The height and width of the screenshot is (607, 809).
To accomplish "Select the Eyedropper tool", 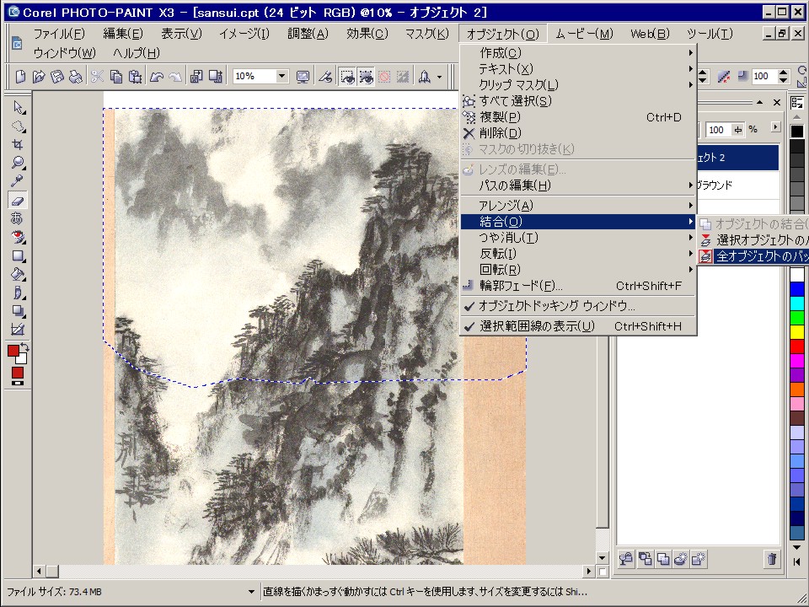I will [x=18, y=182].
